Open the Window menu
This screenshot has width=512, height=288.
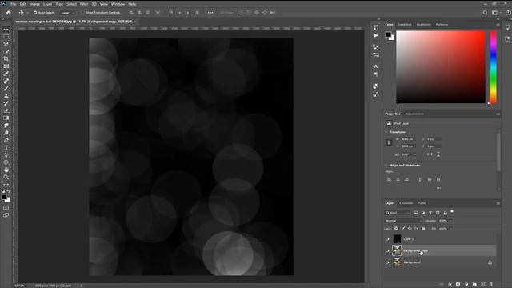coord(118,4)
